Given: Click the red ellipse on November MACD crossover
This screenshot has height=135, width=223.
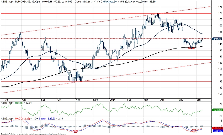Looking at the screenshot, I should click(x=76, y=131).
